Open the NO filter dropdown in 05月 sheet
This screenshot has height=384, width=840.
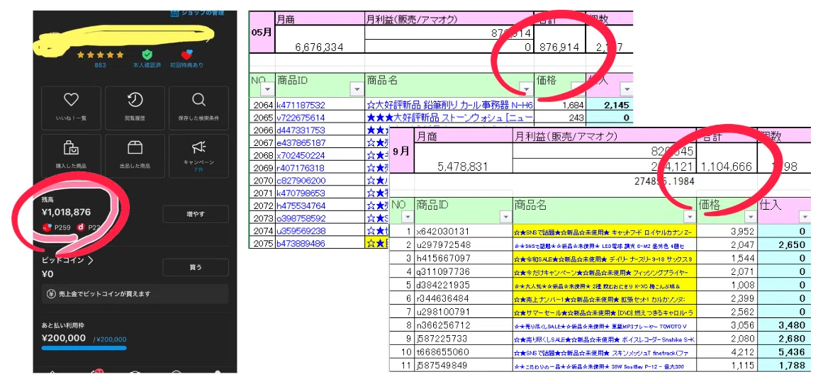(x=269, y=89)
